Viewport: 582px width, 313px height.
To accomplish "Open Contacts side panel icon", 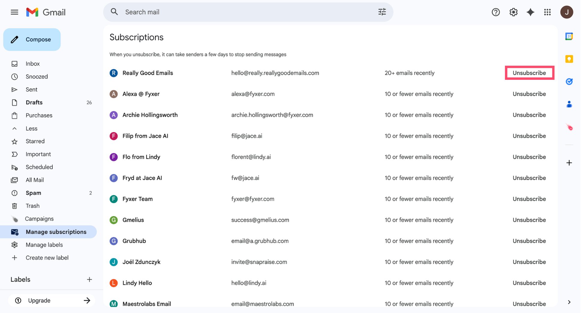I will pos(569,104).
